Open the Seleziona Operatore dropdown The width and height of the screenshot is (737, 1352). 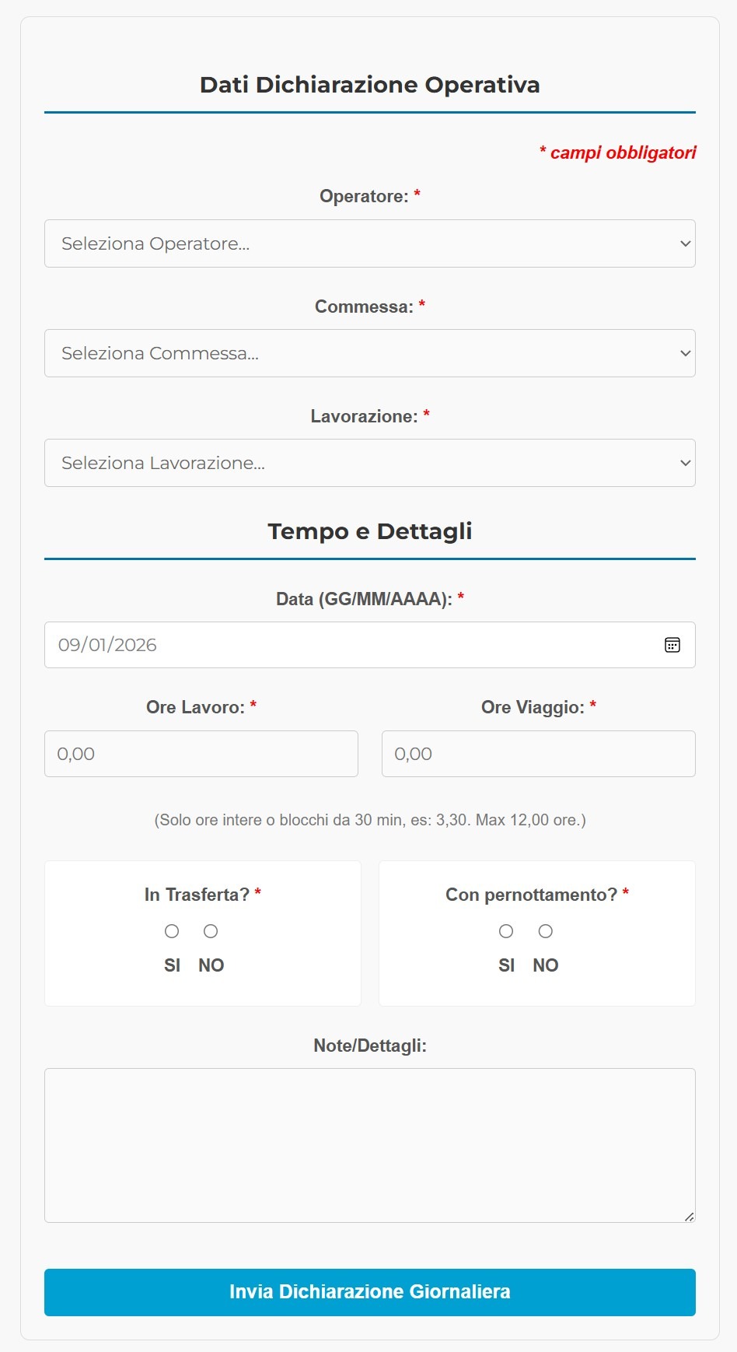[370, 243]
